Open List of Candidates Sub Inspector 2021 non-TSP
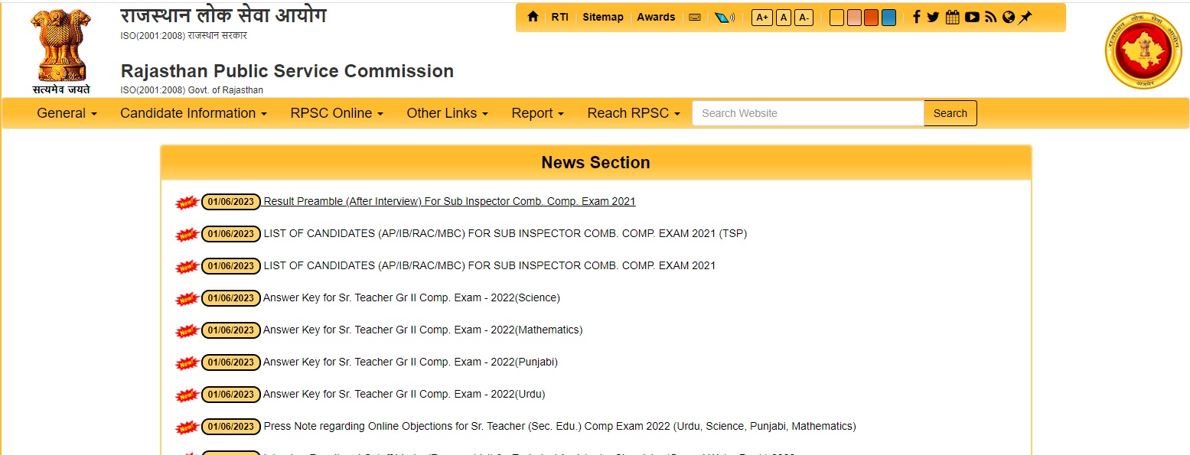 click(x=490, y=265)
